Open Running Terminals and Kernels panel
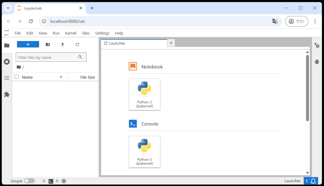The height and width of the screenshot is (186, 324). 7,62
